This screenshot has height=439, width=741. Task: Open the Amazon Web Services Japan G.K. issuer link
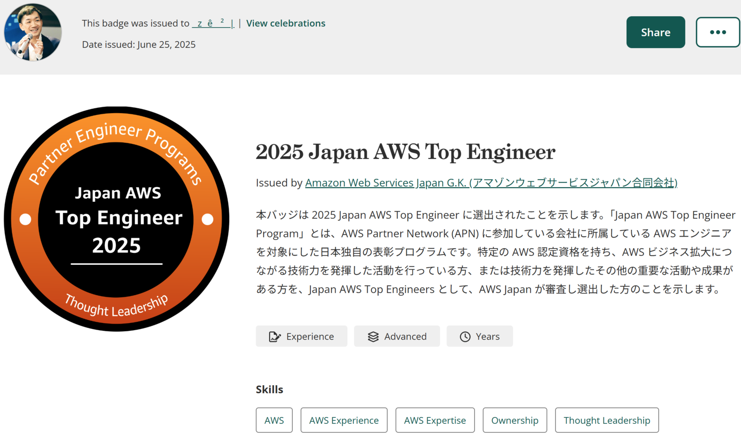(x=491, y=183)
